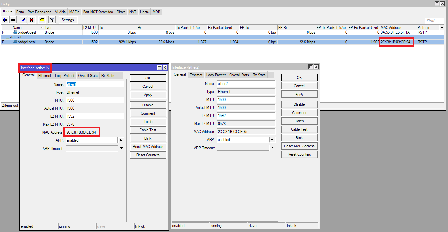The width and height of the screenshot is (448, 232).
Task: Click the bridgeLocal interface icon
Action: click(x=15, y=42)
